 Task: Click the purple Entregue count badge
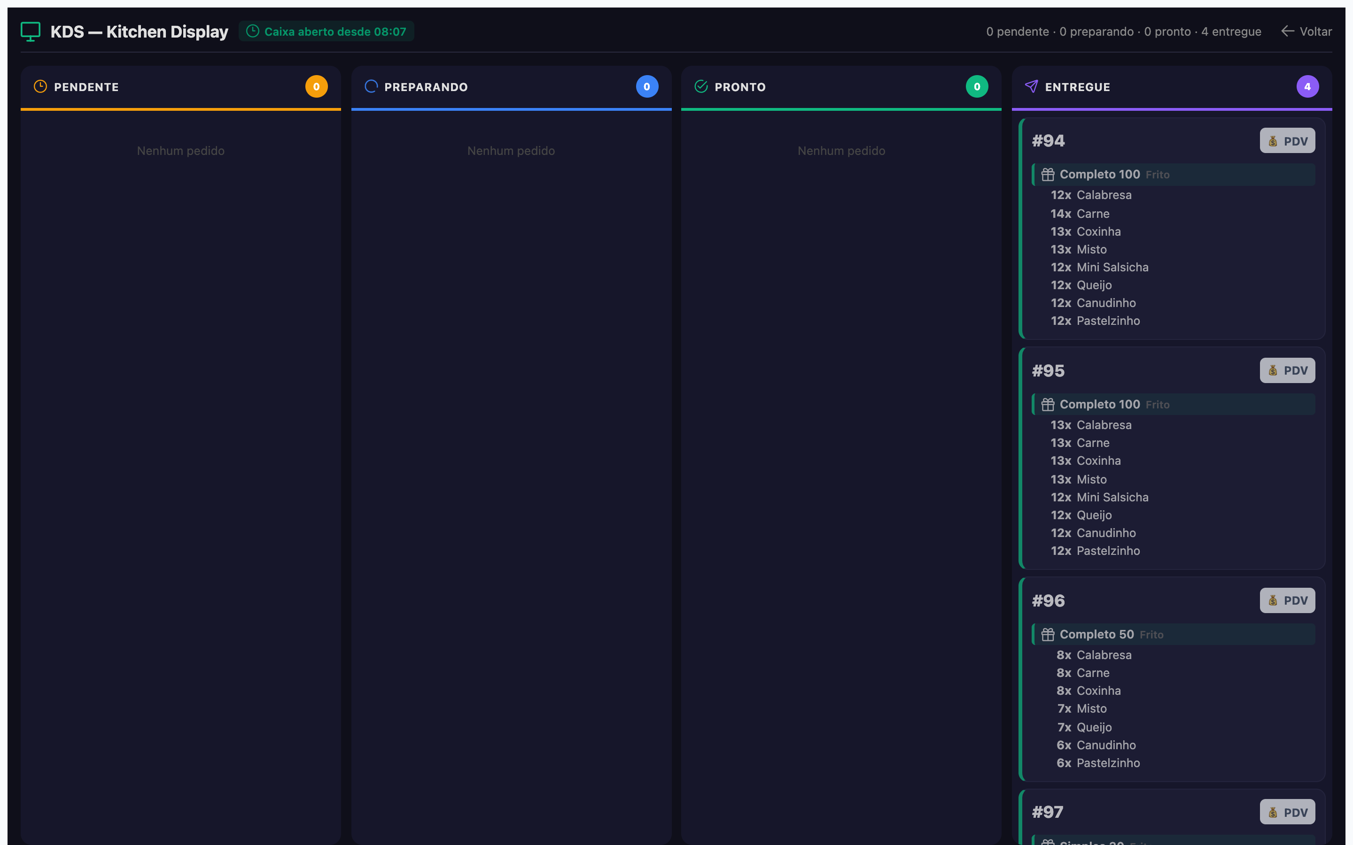coord(1307,87)
